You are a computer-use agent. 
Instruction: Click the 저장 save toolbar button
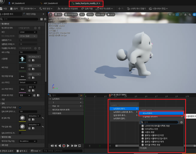3,9
